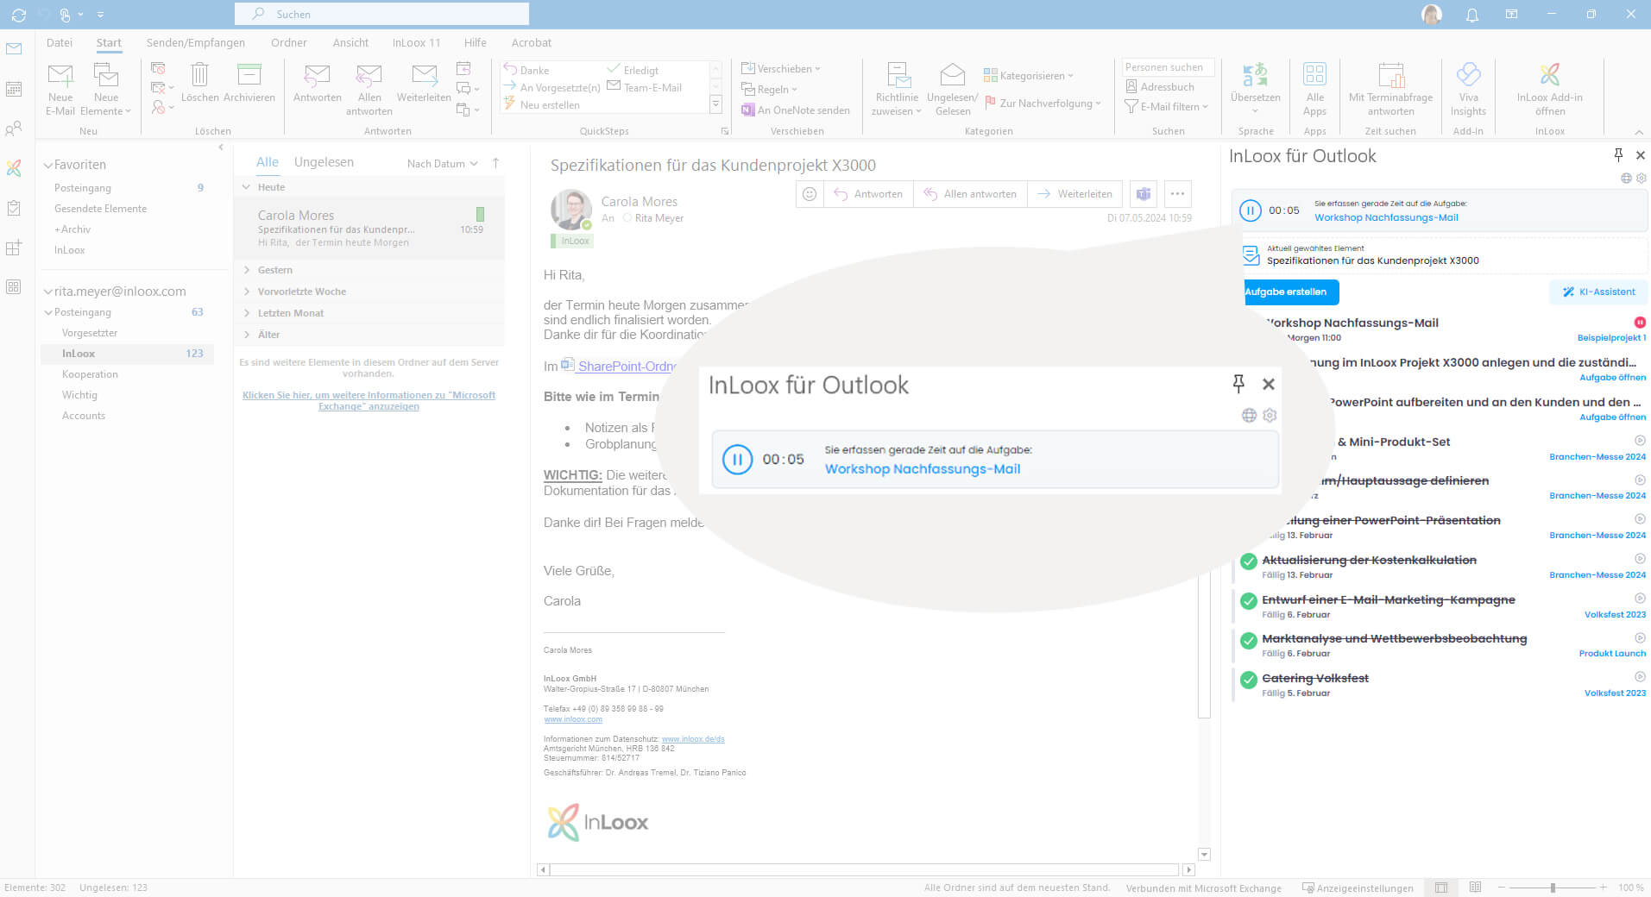The height and width of the screenshot is (897, 1651).
Task: Click Aufgabe erstellen in the InLoox panel
Action: [x=1290, y=292]
